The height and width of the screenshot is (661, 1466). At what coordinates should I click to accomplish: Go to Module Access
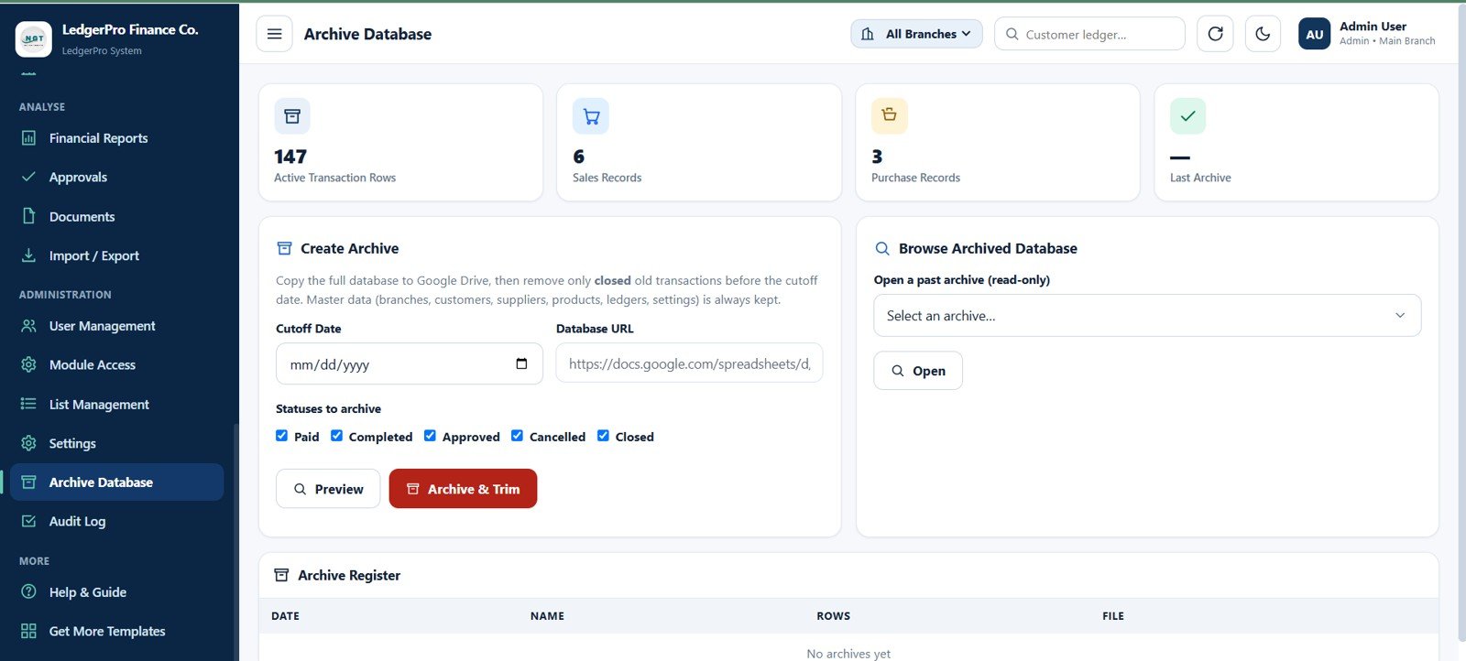[117, 364]
